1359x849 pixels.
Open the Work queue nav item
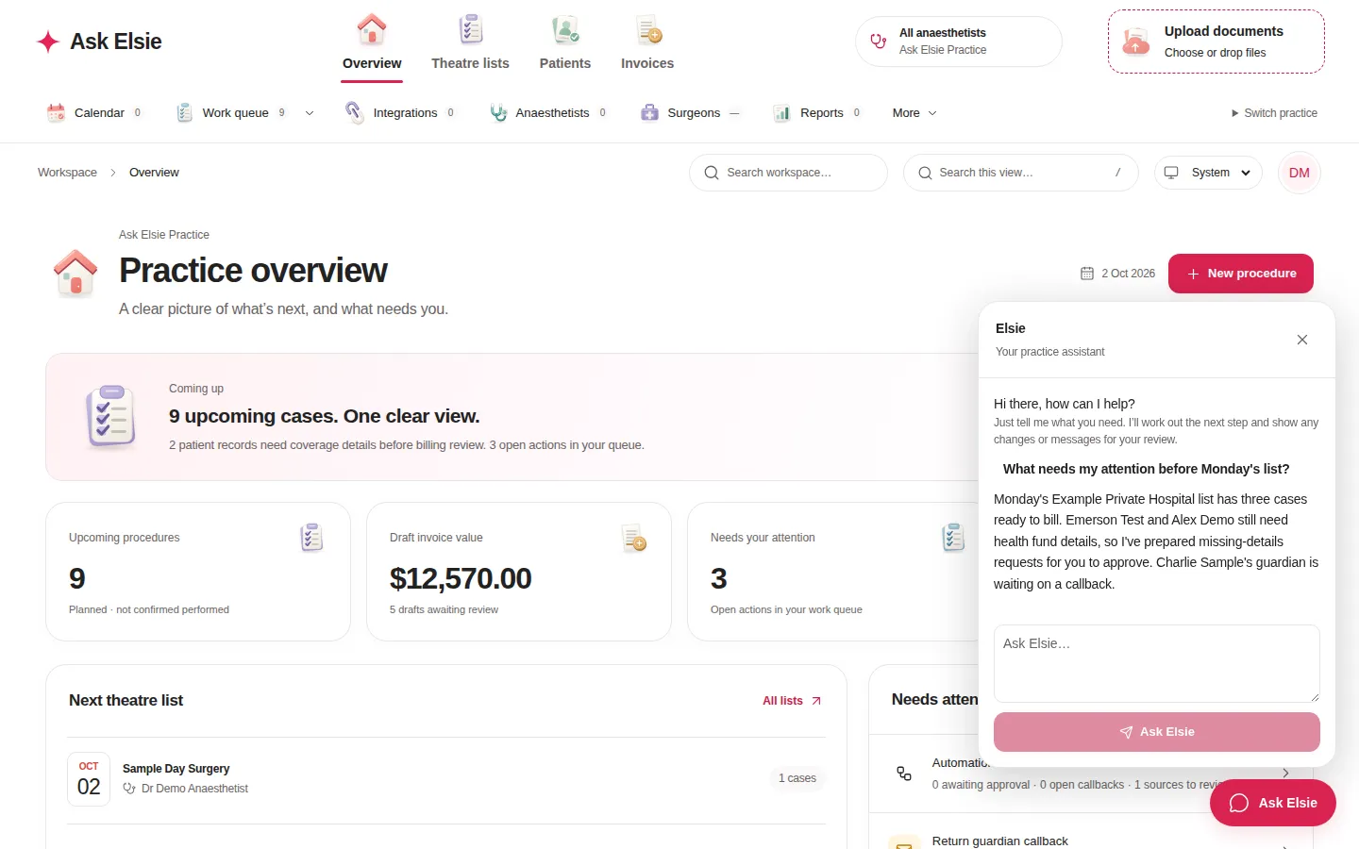(x=231, y=113)
